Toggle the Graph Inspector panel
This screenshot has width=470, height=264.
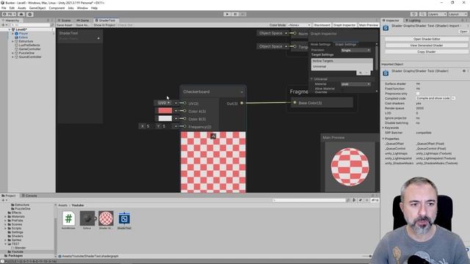344,25
